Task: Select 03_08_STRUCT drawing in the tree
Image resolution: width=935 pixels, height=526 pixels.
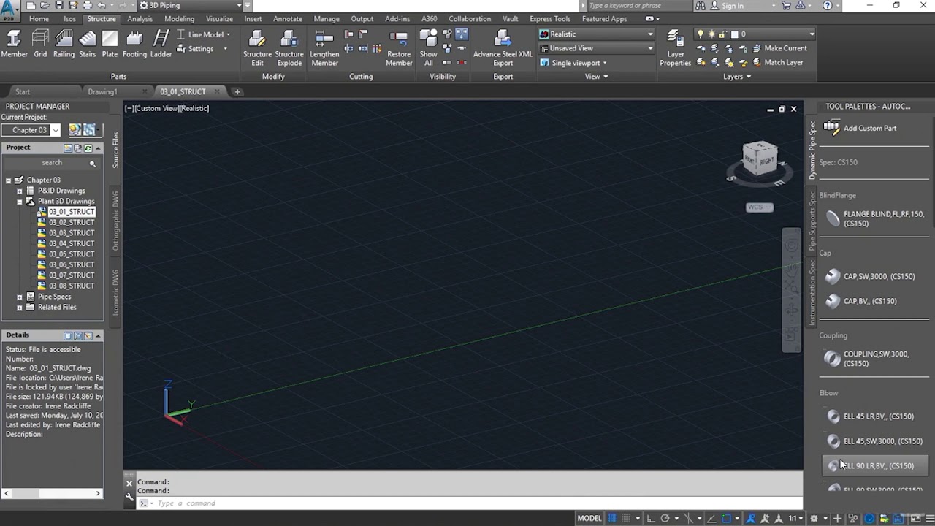Action: [71, 286]
